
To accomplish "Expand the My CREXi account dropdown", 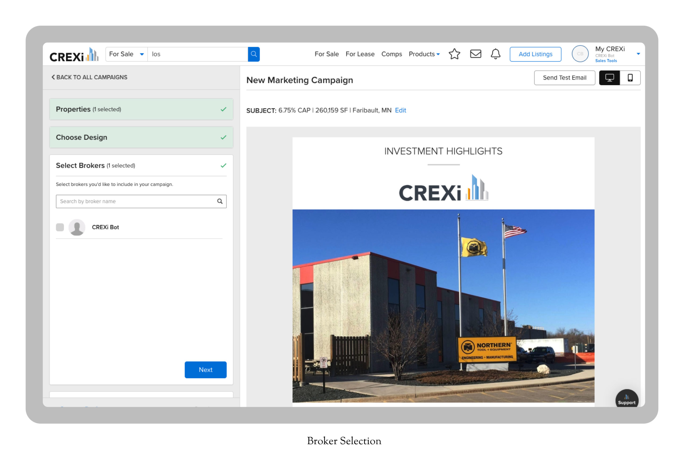I will click(x=638, y=54).
